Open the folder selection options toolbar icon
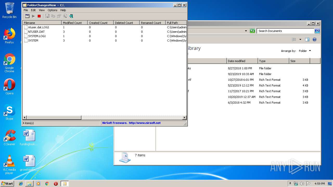This screenshot has width=333, height=187. [x=27, y=16]
